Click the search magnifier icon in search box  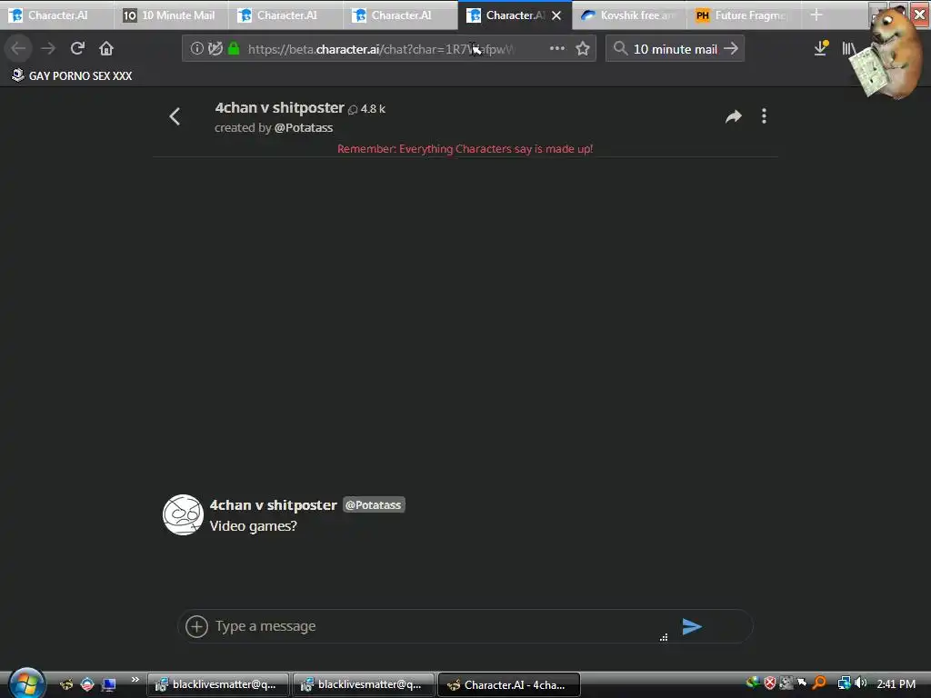tap(620, 49)
